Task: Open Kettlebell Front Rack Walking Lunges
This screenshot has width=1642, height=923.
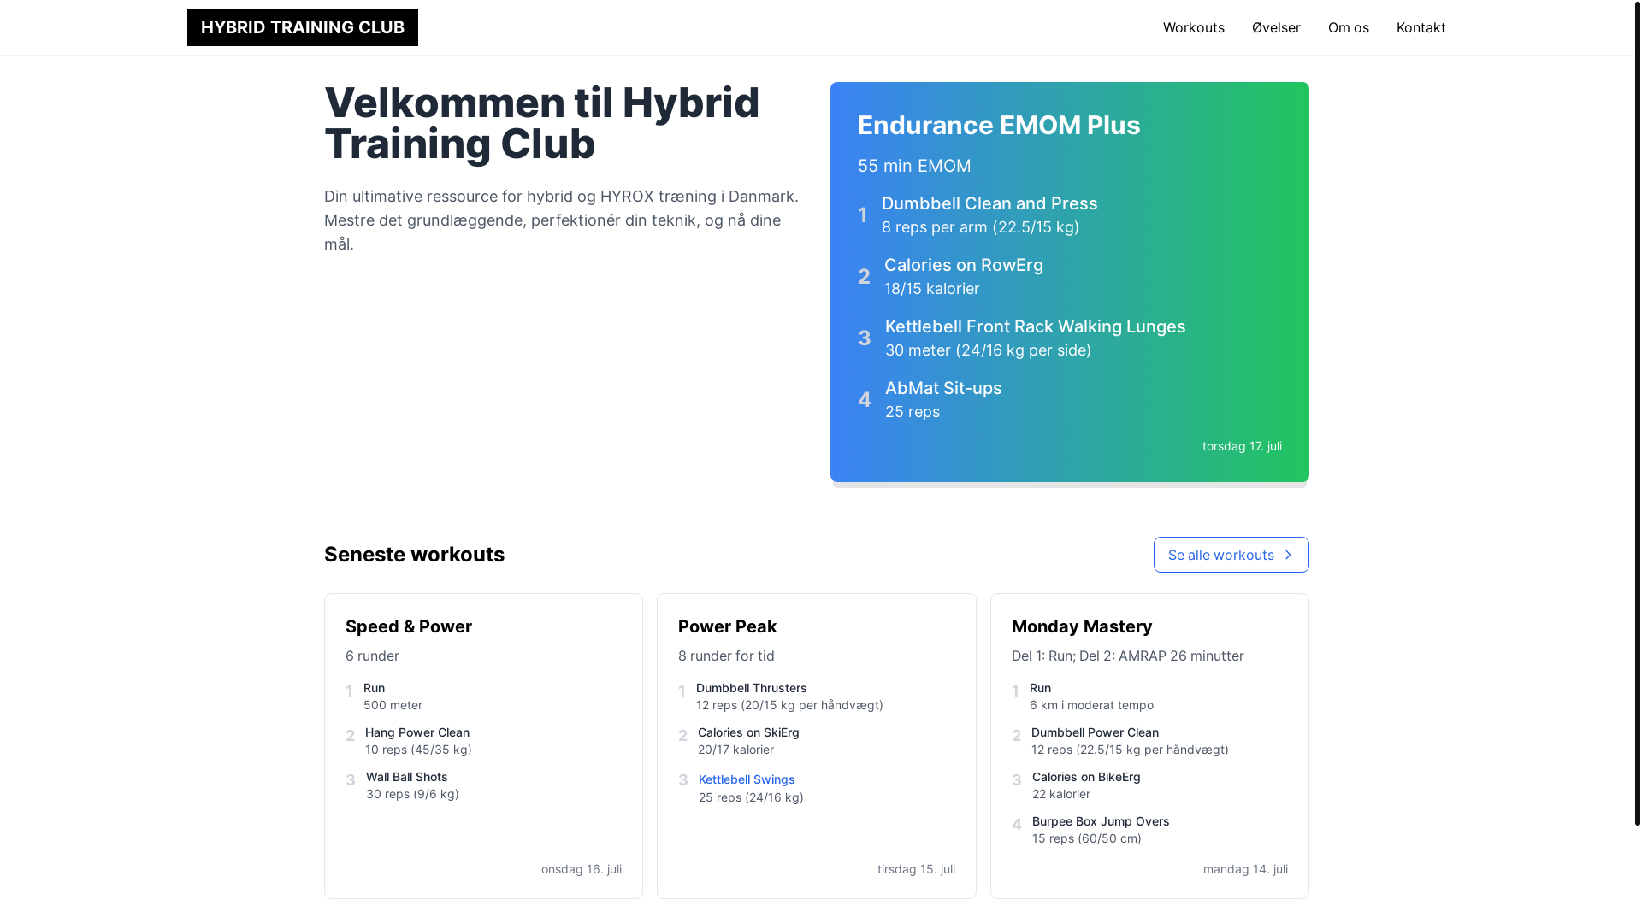Action: tap(1035, 326)
